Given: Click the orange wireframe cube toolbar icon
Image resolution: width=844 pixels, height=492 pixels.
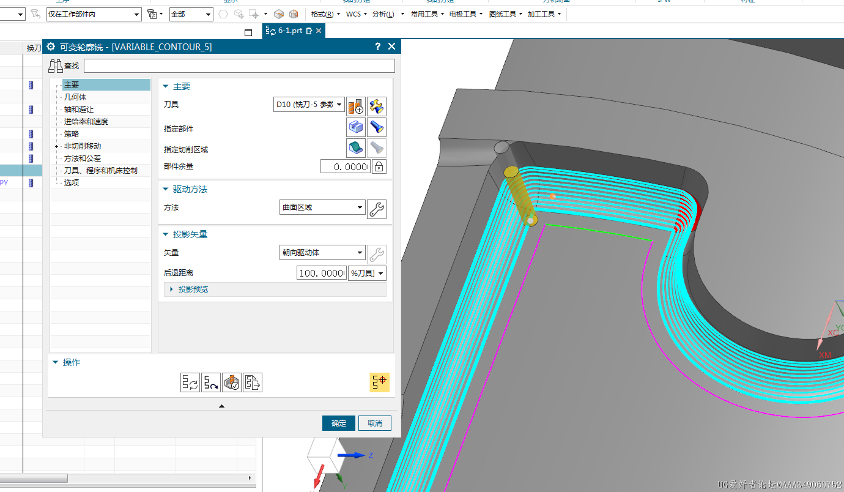Looking at the screenshot, I should [294, 14].
